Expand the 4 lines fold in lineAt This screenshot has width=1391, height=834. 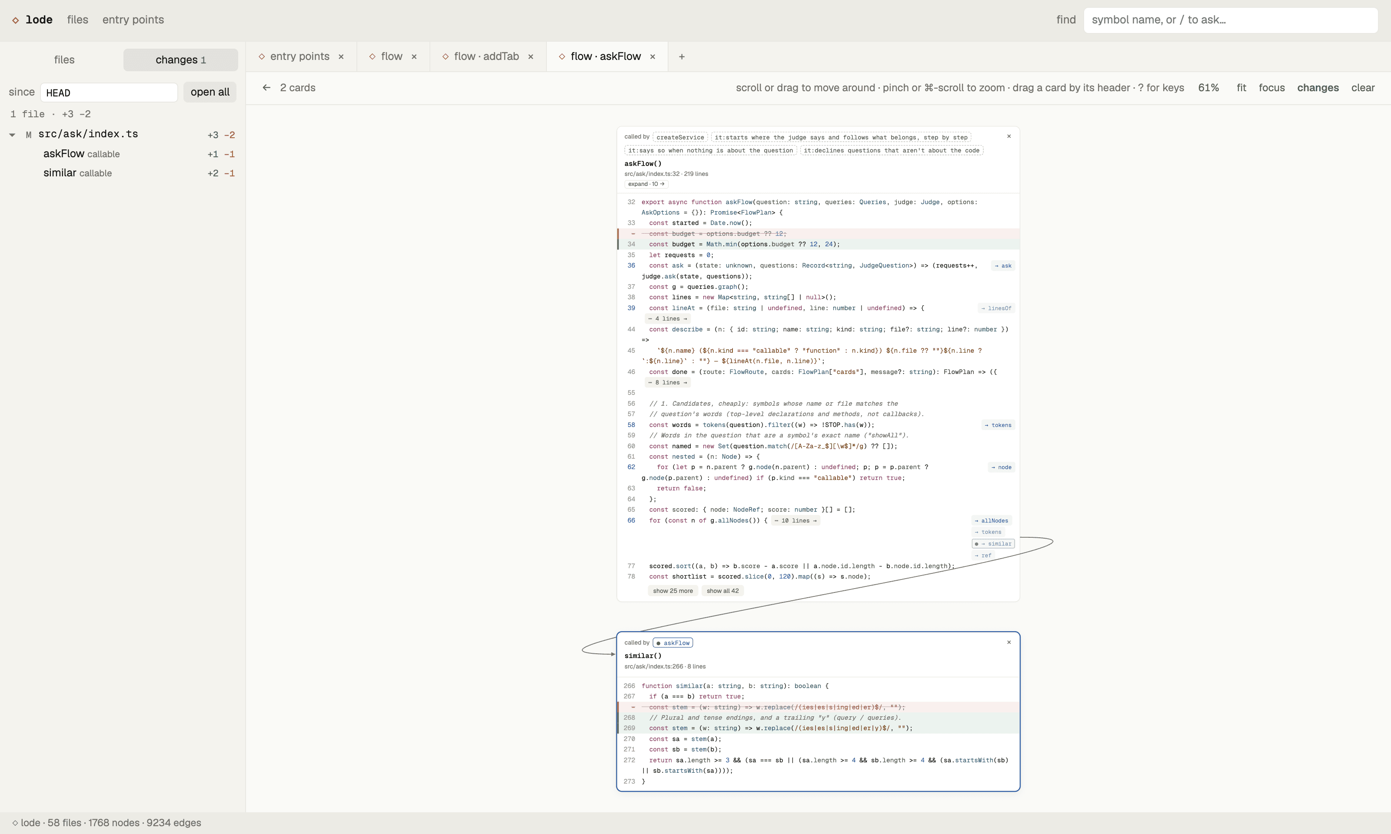667,319
